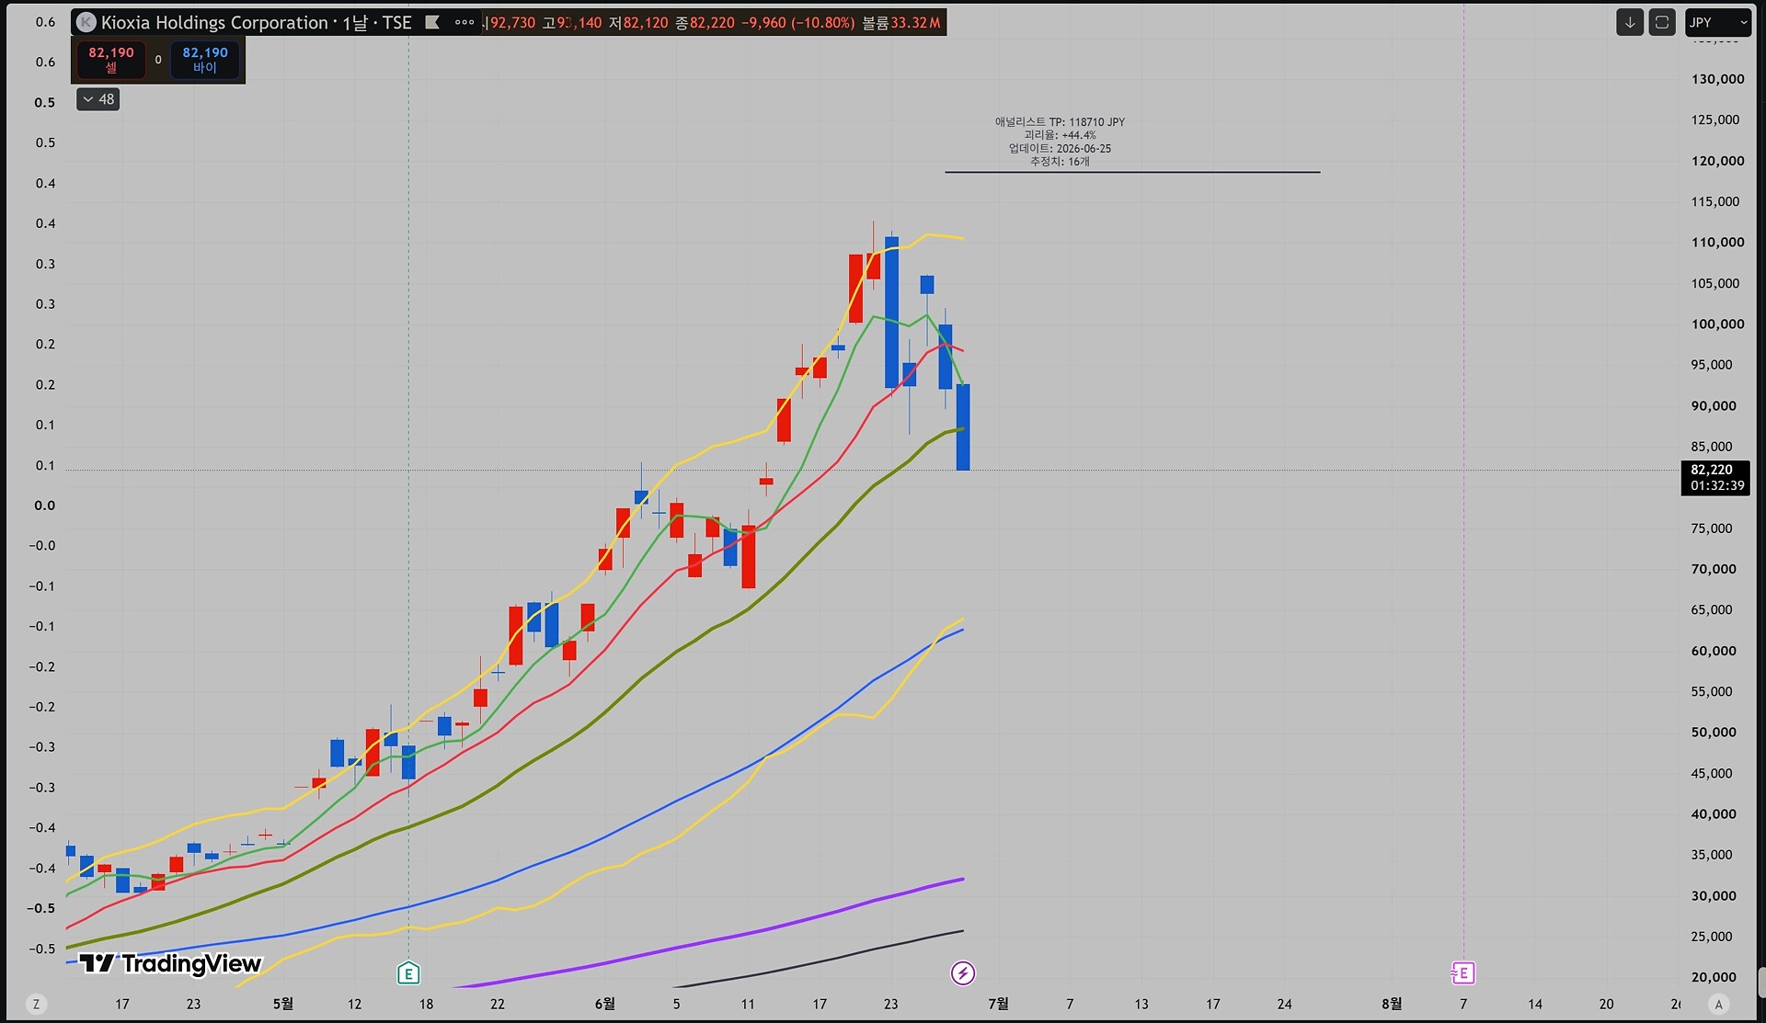Click the 20,000 price scale label
The image size is (1766, 1023).
1714,977
